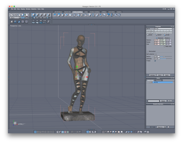Select the Absolute radio button
Image resolution: width=183 pixels, height=144 pixels.
point(157,38)
